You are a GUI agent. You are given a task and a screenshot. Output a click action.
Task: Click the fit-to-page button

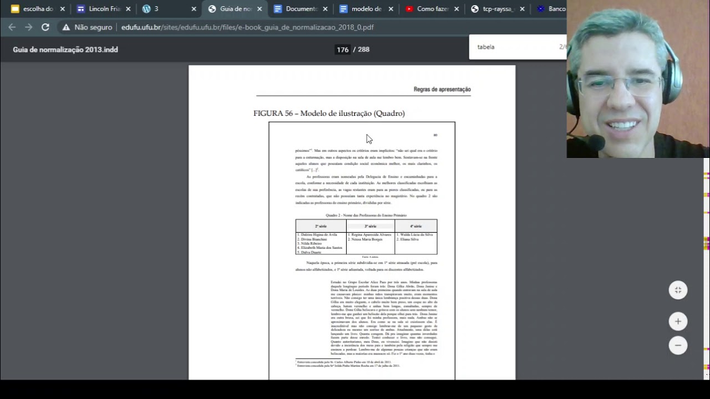tap(678, 290)
